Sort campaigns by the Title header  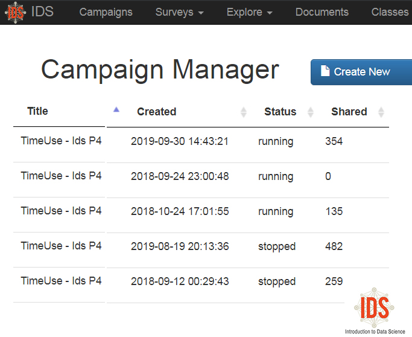coord(37,111)
